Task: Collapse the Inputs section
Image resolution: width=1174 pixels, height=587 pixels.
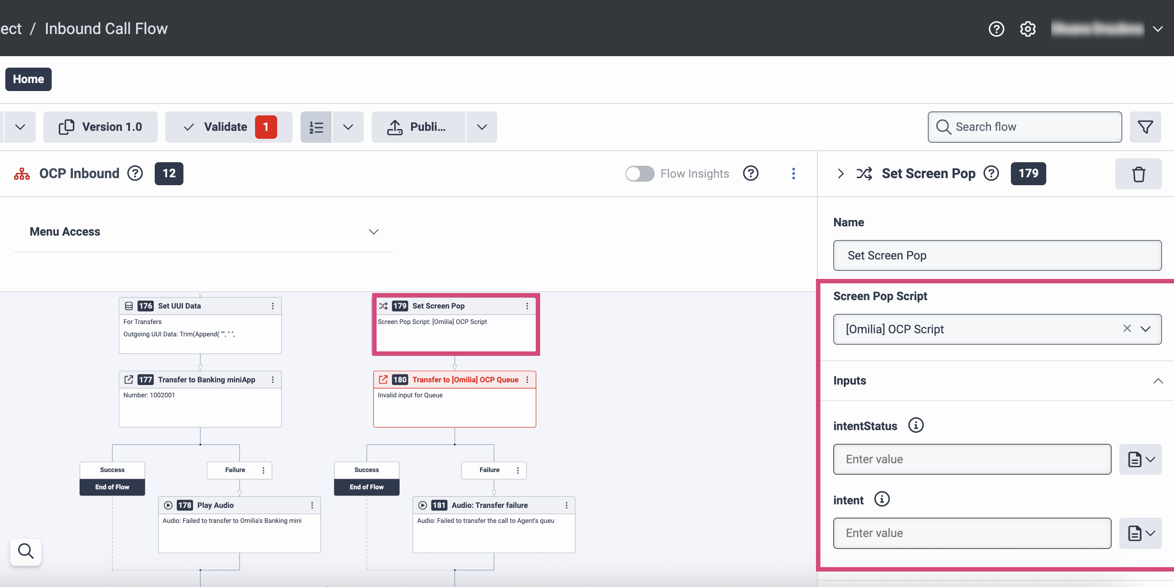Action: [x=1158, y=381]
